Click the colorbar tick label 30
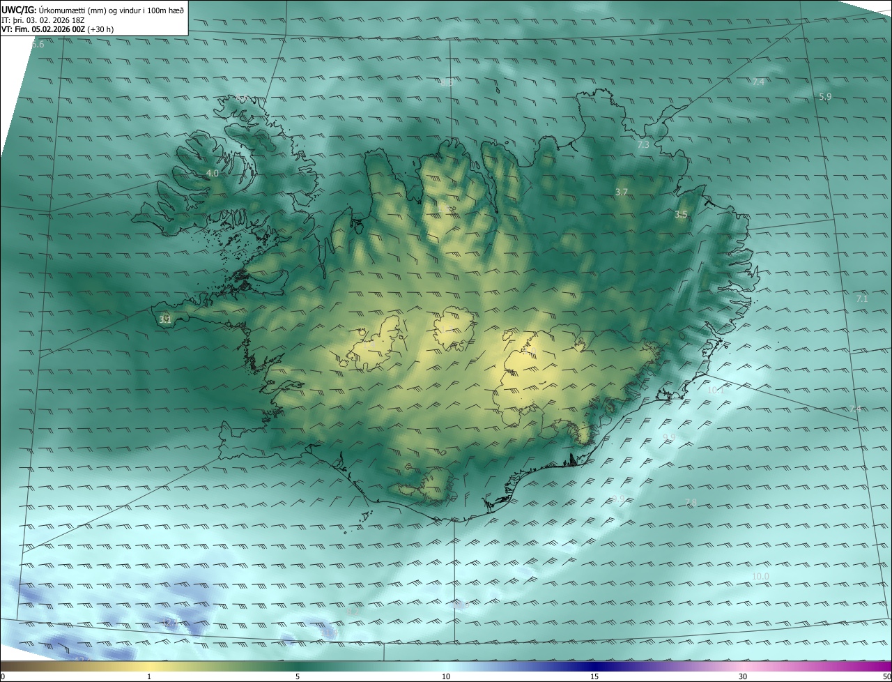Screen dimensions: 892x682 pos(743,676)
